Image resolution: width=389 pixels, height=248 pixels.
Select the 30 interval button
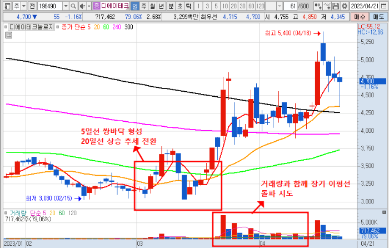tap(243, 6)
